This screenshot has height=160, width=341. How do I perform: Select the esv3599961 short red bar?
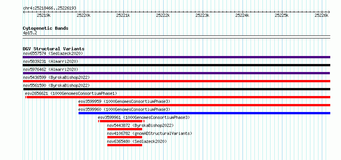[121, 121]
